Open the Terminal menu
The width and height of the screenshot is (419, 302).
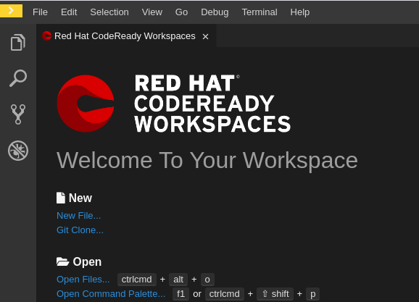point(260,12)
